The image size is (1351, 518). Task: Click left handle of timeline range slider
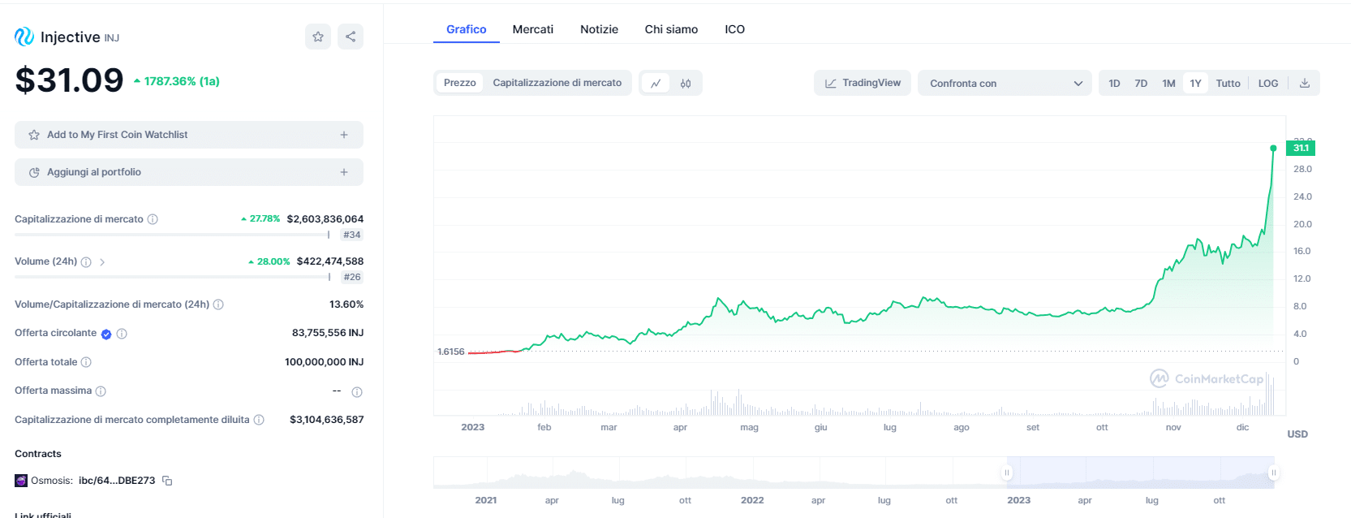tap(1007, 473)
